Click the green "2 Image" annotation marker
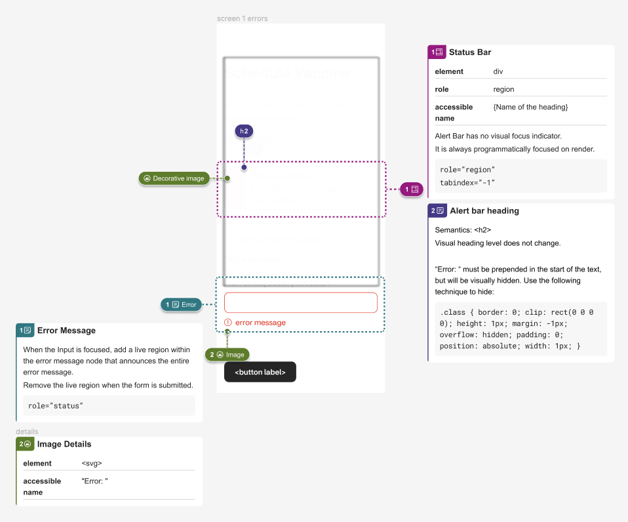Viewport: 628px width, 522px height. pos(227,354)
